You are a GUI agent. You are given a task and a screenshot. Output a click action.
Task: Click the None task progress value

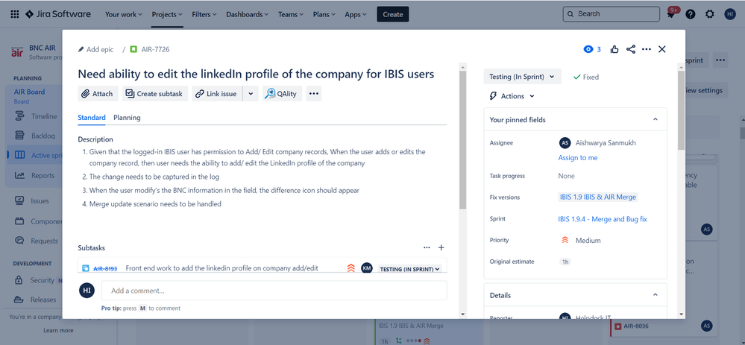[566, 176]
